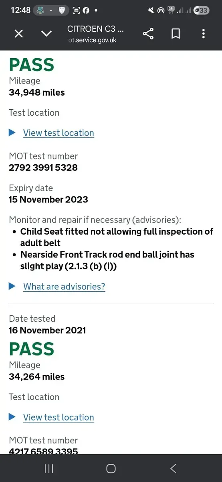Expand first View test location triangle

[x=12, y=132]
